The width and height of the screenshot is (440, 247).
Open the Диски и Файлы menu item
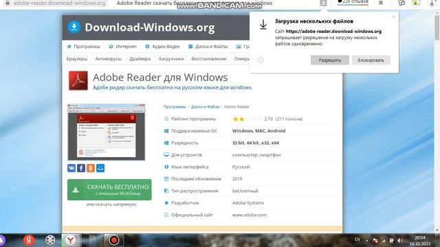(x=208, y=47)
